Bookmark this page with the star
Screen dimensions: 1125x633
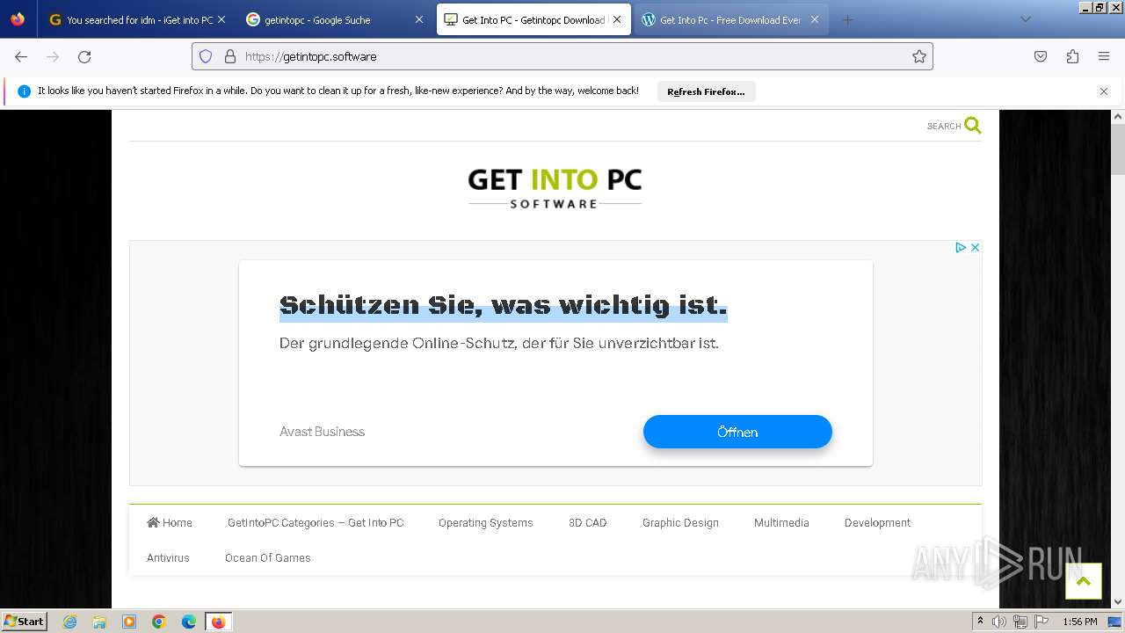click(x=919, y=56)
